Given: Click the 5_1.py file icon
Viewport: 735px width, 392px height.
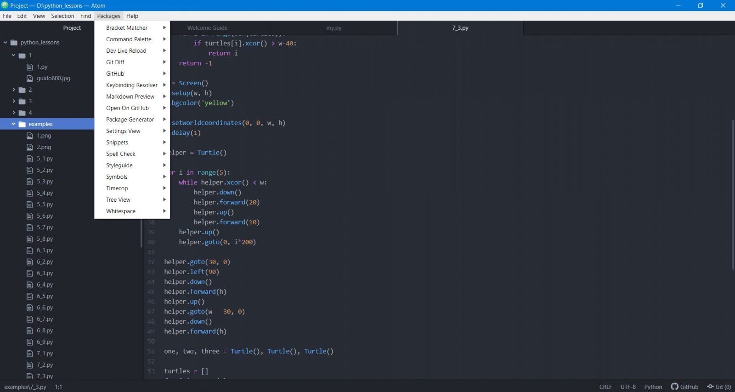Looking at the screenshot, I should point(30,159).
